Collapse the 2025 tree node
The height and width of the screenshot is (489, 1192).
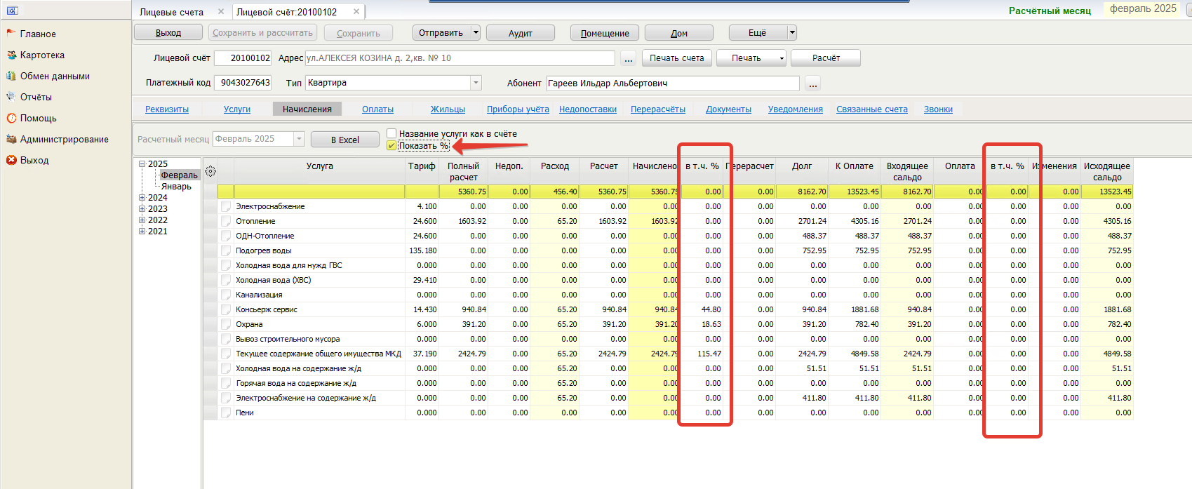142,164
